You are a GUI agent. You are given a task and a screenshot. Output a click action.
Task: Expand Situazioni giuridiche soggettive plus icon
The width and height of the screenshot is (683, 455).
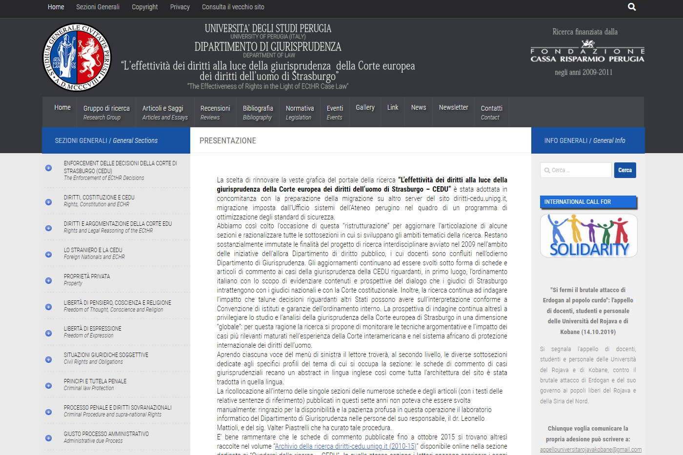tap(48, 359)
